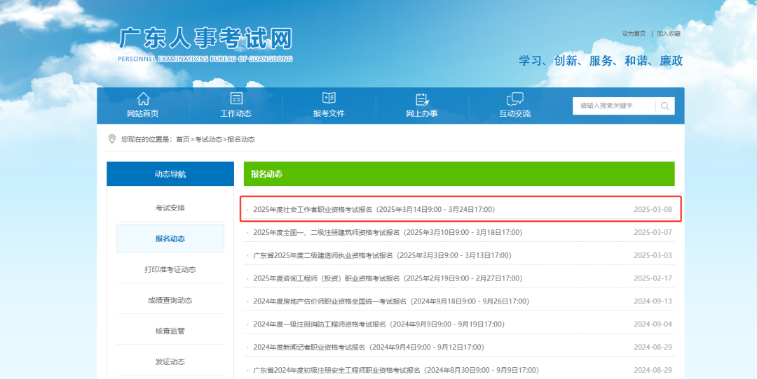Image resolution: width=757 pixels, height=379 pixels.
Task: Open 2025年度社会工作者职业资格考试报名 announcement
Action: [374, 209]
